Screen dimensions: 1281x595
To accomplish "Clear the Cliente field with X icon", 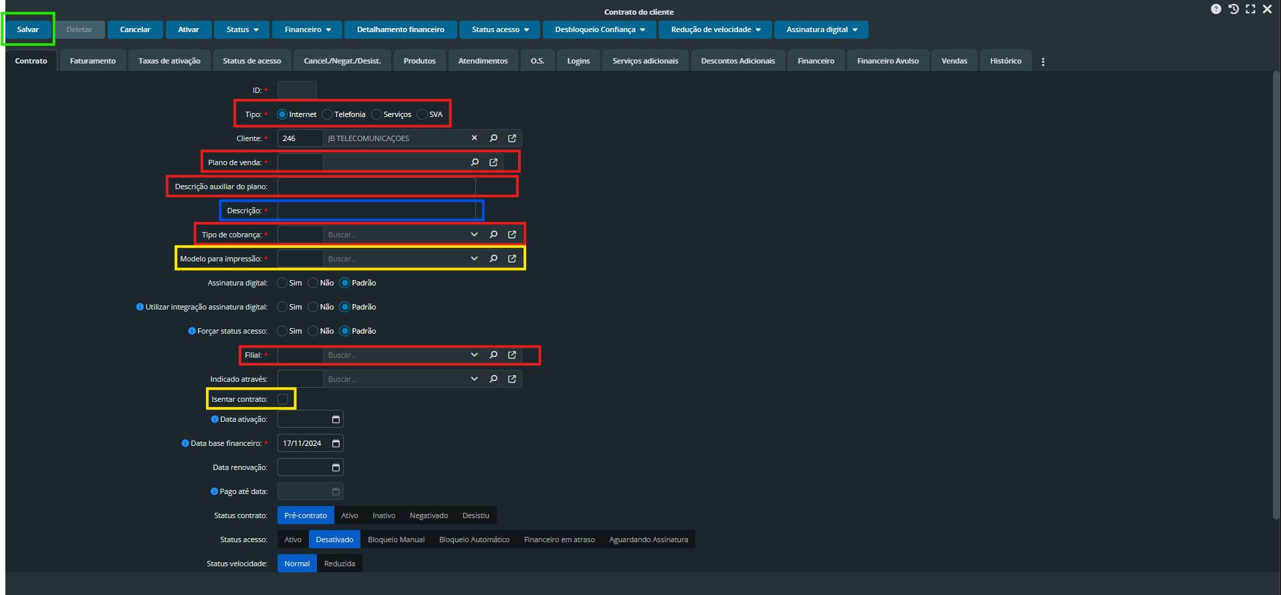I will tap(475, 138).
